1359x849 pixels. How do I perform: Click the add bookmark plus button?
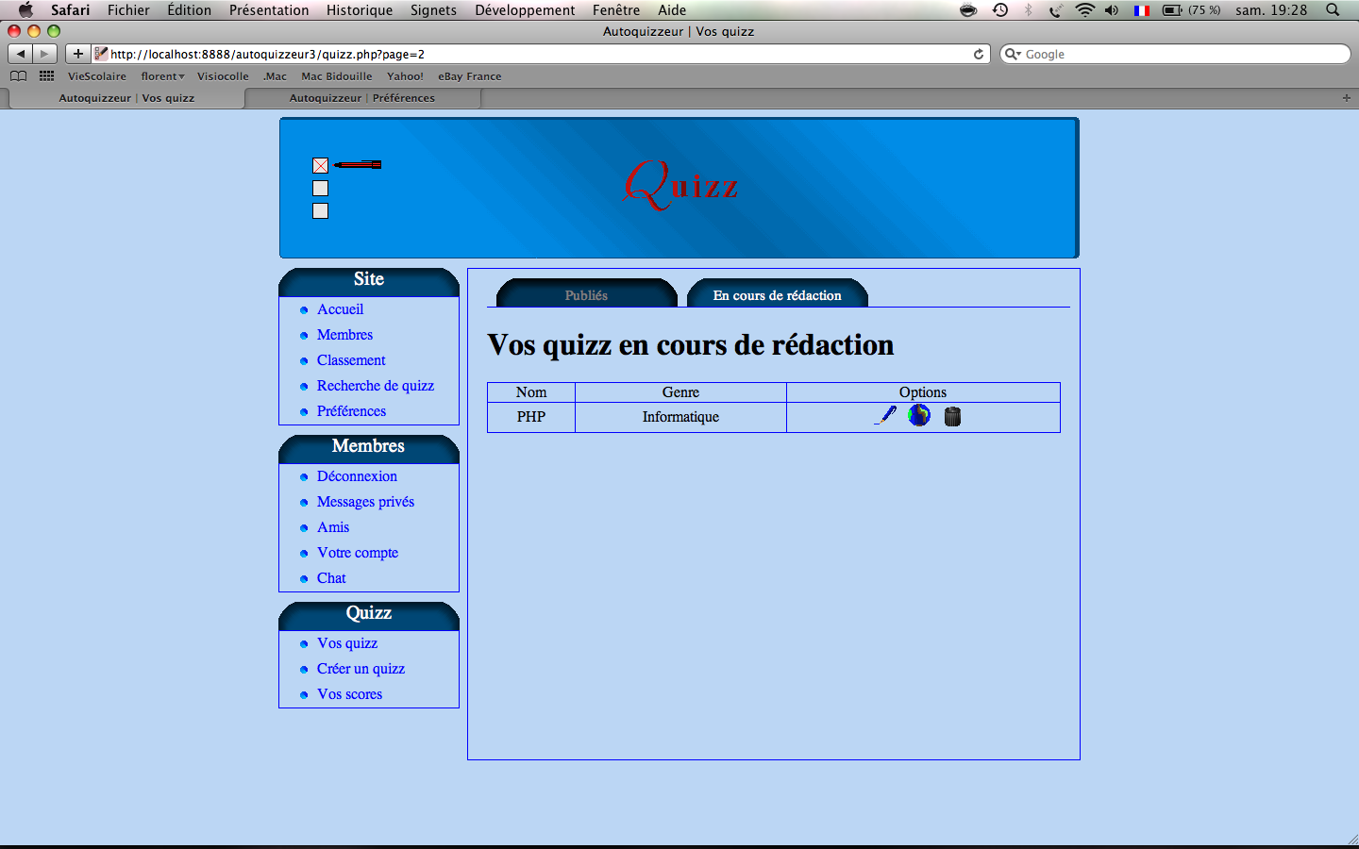point(77,54)
